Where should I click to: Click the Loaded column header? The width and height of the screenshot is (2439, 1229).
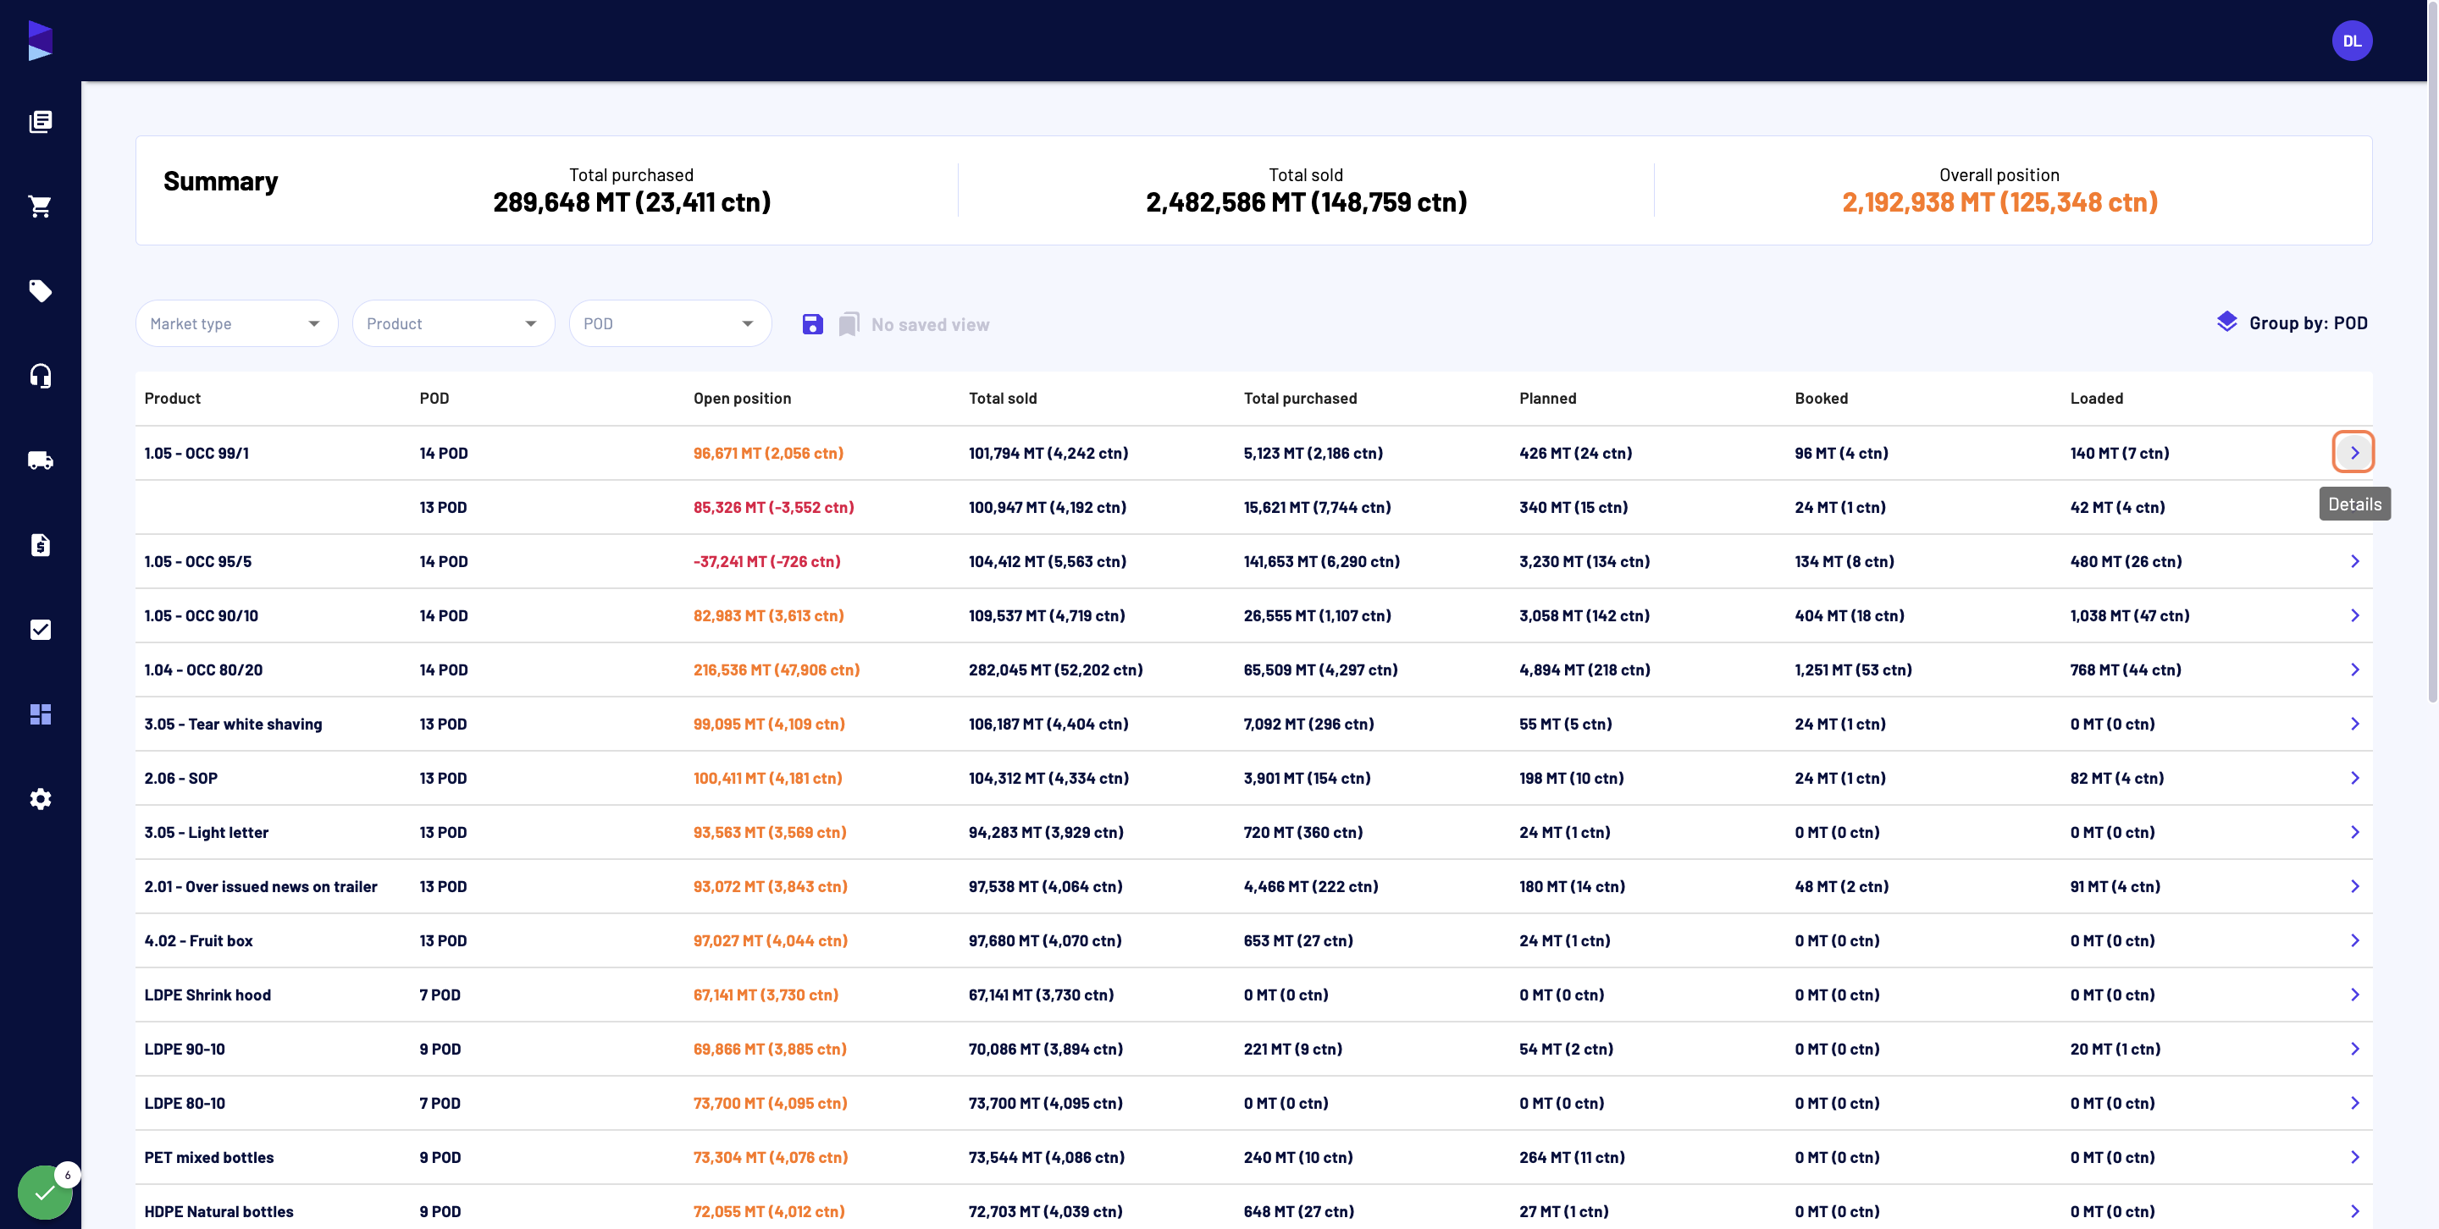tap(2096, 399)
